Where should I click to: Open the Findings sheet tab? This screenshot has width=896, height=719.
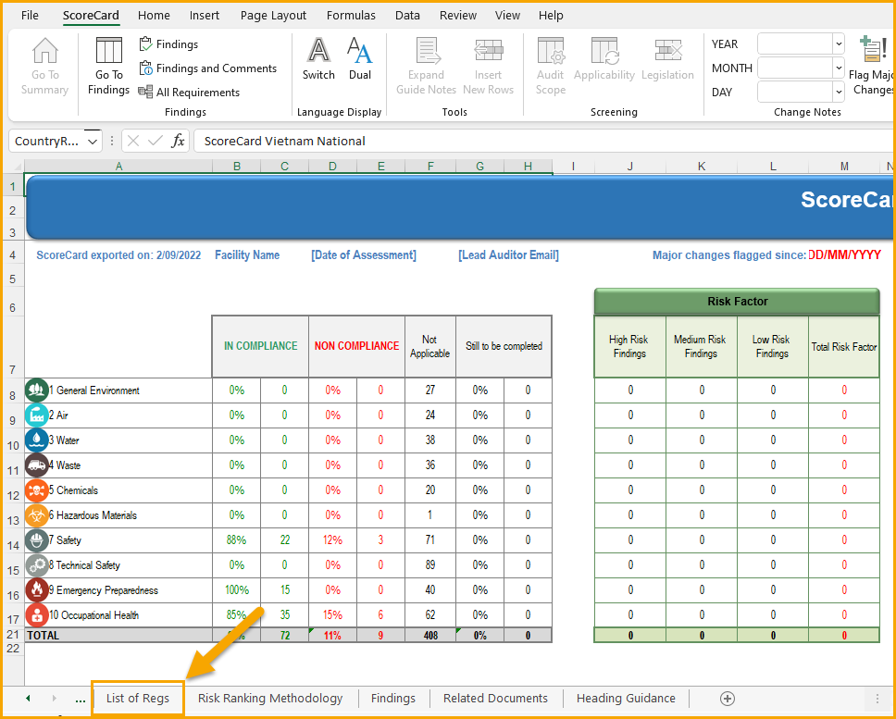click(393, 699)
